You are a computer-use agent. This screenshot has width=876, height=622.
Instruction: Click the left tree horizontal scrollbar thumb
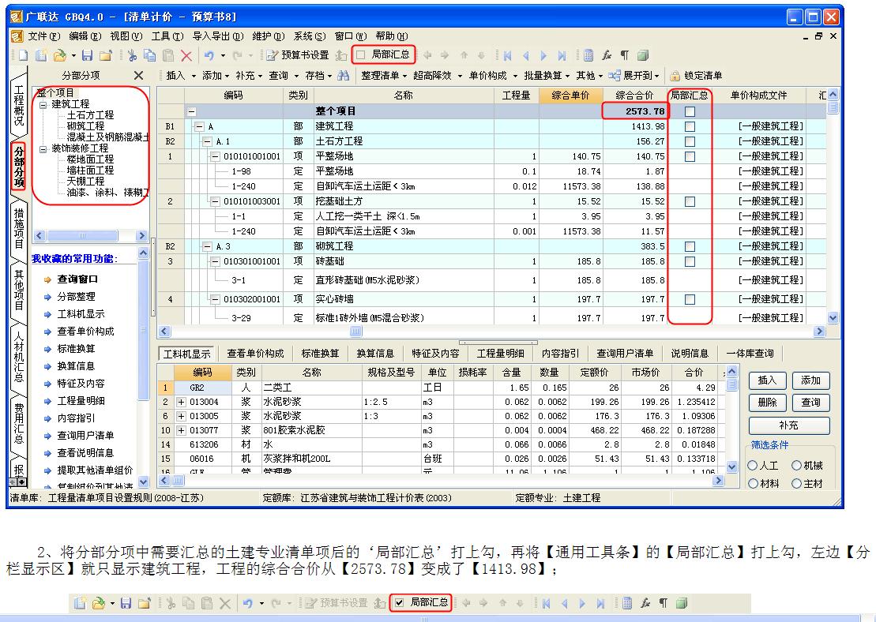pyautogui.click(x=82, y=236)
